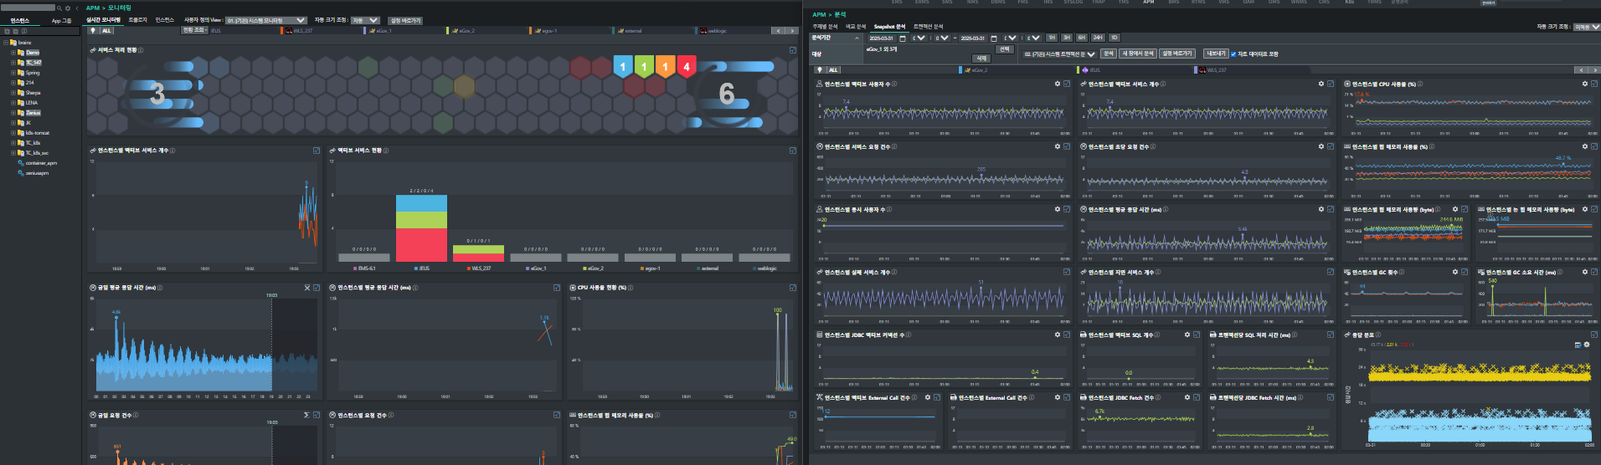
Task: Select the k8s-tomcat tree item
Action: tap(38, 133)
